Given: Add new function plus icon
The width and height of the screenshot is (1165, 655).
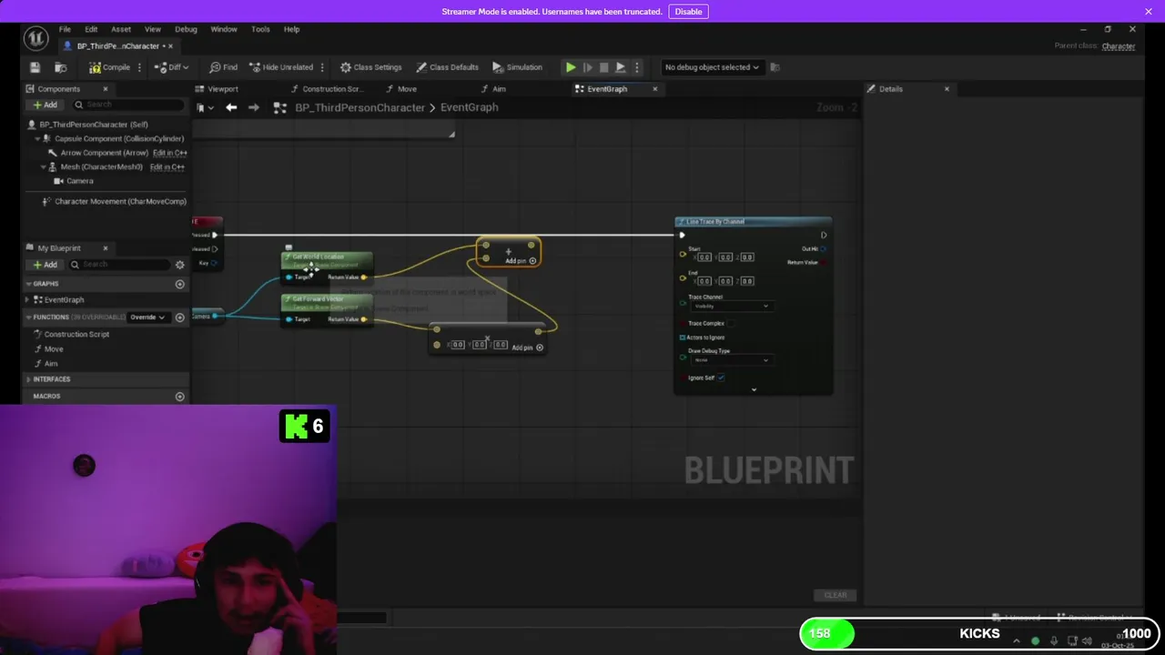Looking at the screenshot, I should coord(179,317).
